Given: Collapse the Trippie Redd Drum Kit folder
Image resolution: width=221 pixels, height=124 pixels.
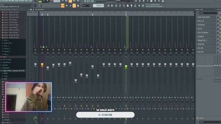Looking at the screenshot, I should click(x=13, y=71).
